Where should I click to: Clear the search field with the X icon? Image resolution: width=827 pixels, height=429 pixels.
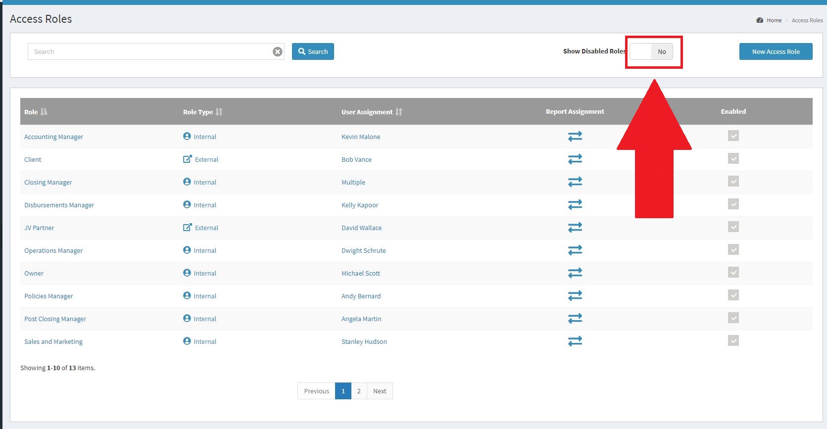click(278, 51)
